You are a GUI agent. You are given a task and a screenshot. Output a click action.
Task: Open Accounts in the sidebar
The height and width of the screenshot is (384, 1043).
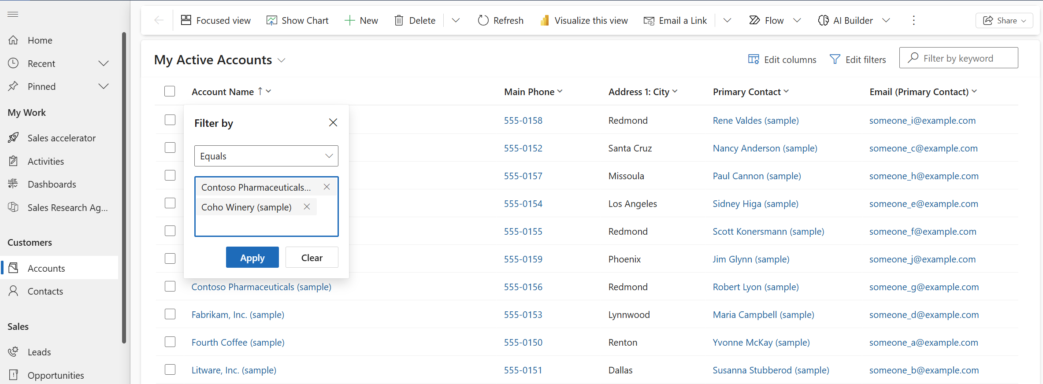pyautogui.click(x=59, y=268)
